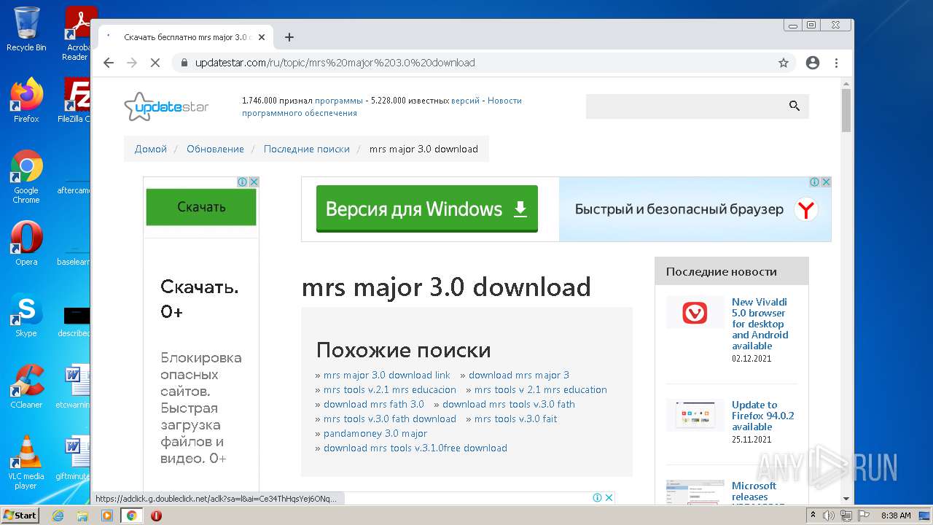Click the Обновление breadcrumb link
The image size is (933, 525).
tap(215, 149)
